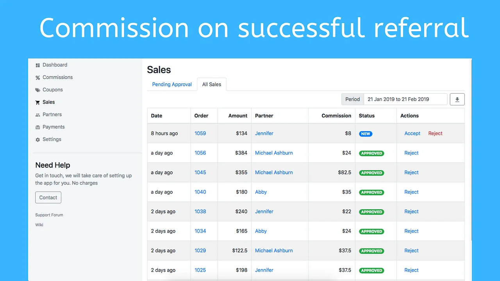Viewport: 500px width, 281px height.
Task: Click the Payments icon in sidebar
Action: coord(38,127)
